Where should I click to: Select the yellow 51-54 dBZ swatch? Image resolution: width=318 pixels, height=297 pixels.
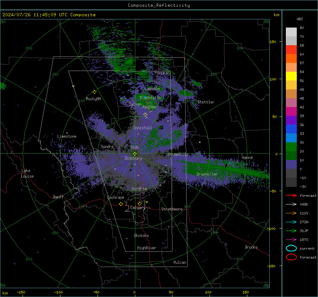point(291,76)
